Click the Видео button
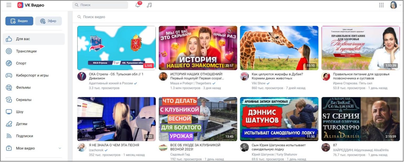The width and height of the screenshot is (404, 162). (x=19, y=21)
